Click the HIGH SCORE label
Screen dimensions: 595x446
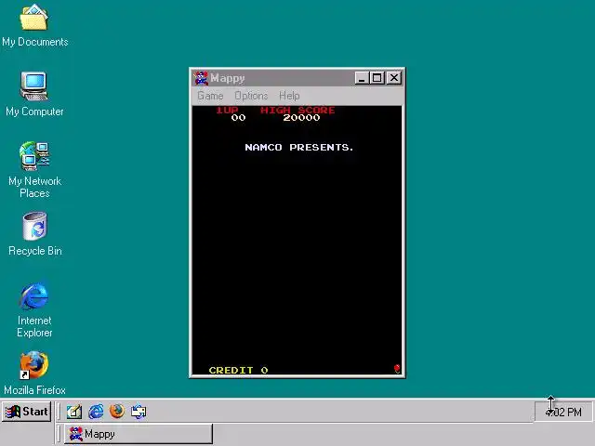(x=297, y=110)
